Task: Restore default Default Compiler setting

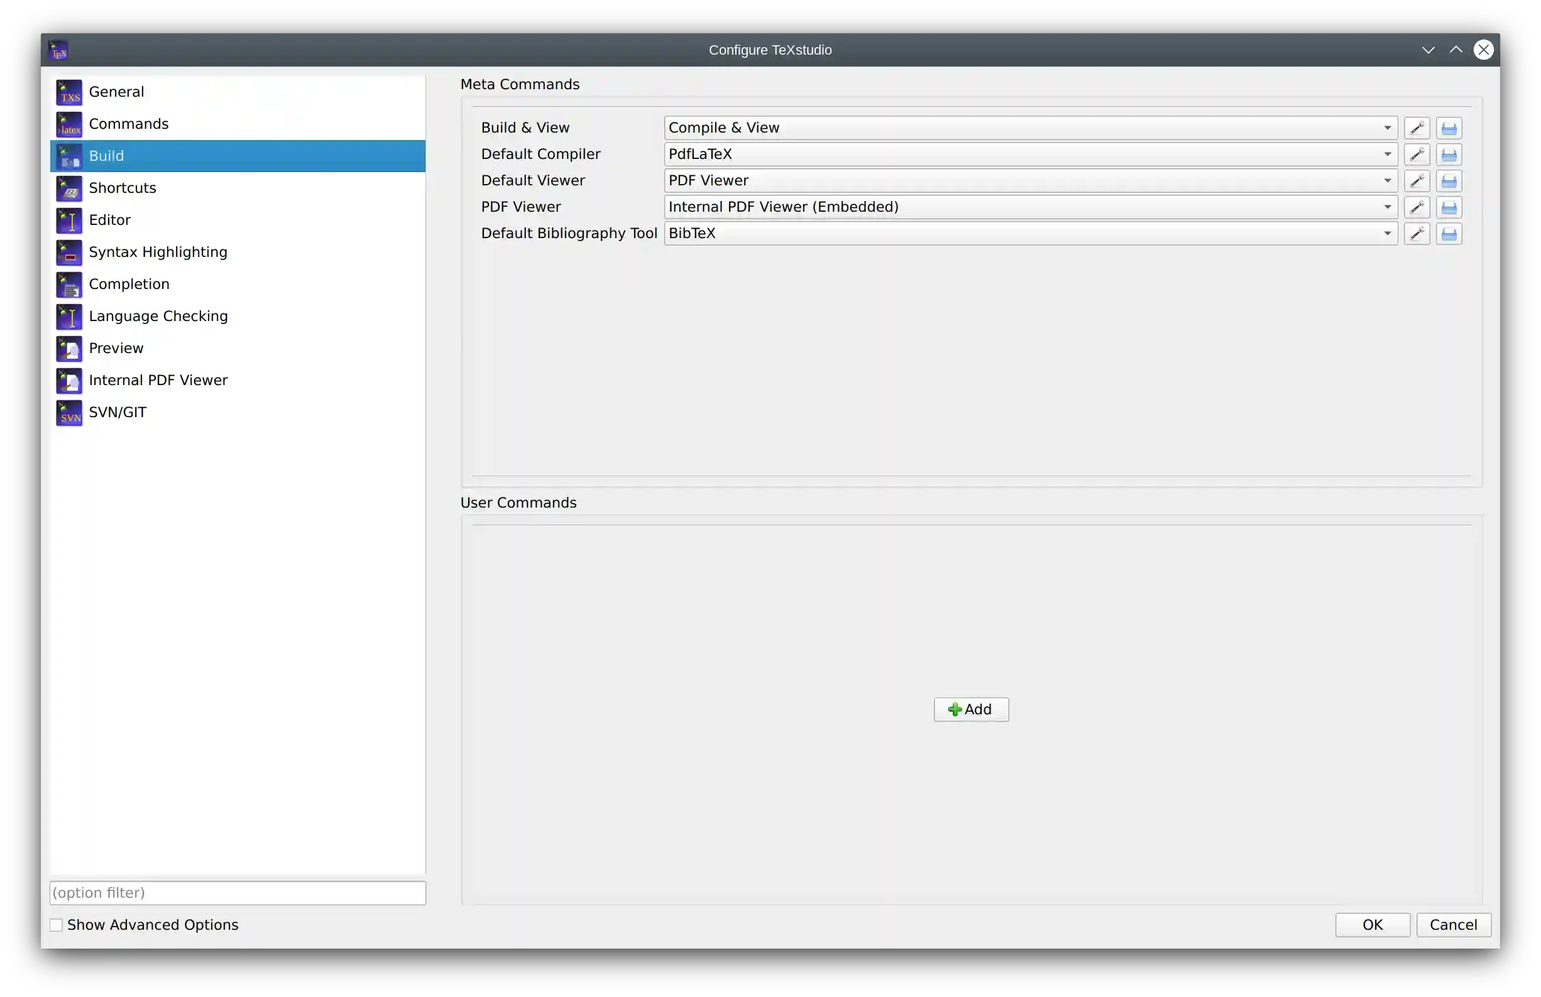Action: point(1449,154)
